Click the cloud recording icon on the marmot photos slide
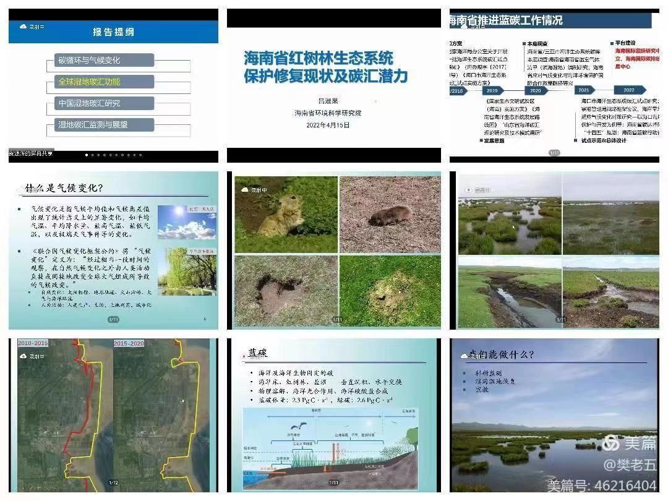 (245, 189)
